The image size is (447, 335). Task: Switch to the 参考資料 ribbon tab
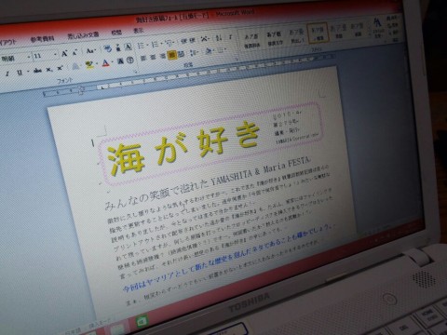(x=42, y=39)
